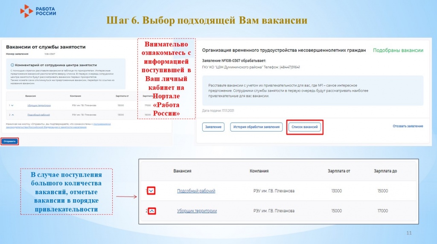Image resolution: width=437 pixels, height=244 pixels.
Task: Move Уборщик территории up in large table
Action: (x=152, y=211)
